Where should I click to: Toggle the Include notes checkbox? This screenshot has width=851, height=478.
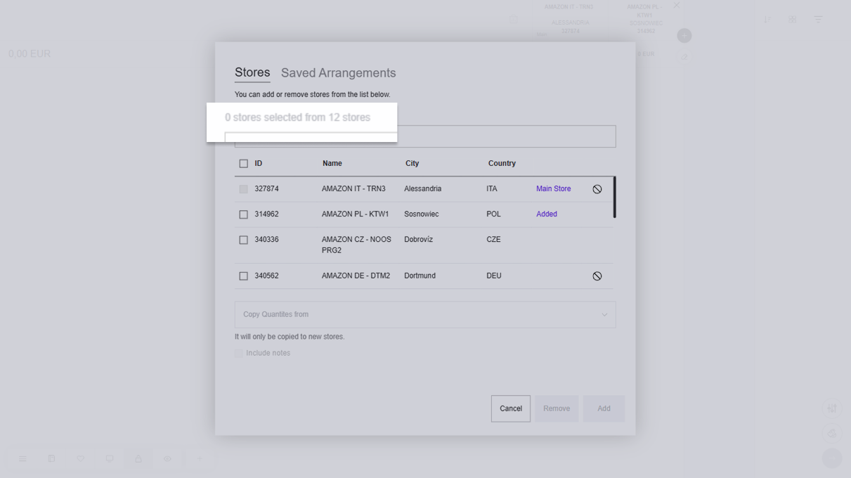pyautogui.click(x=239, y=354)
